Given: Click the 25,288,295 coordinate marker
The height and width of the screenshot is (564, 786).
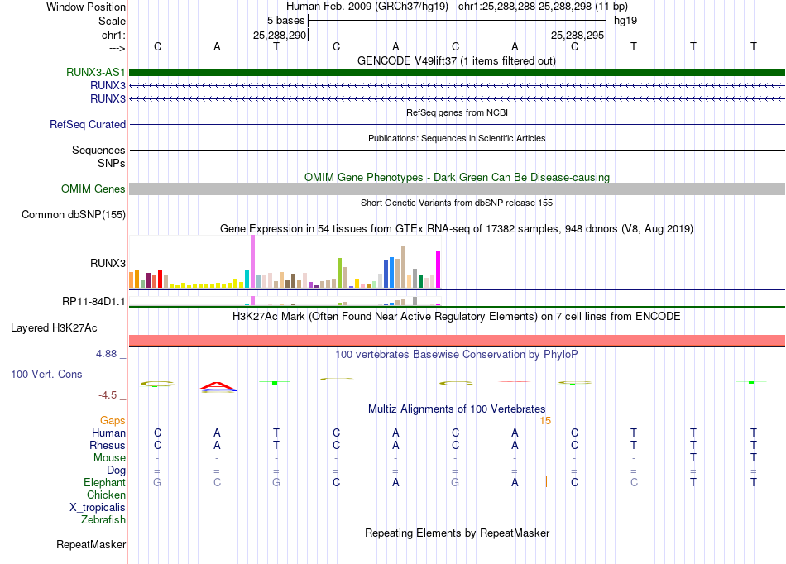Looking at the screenshot, I should point(578,35).
